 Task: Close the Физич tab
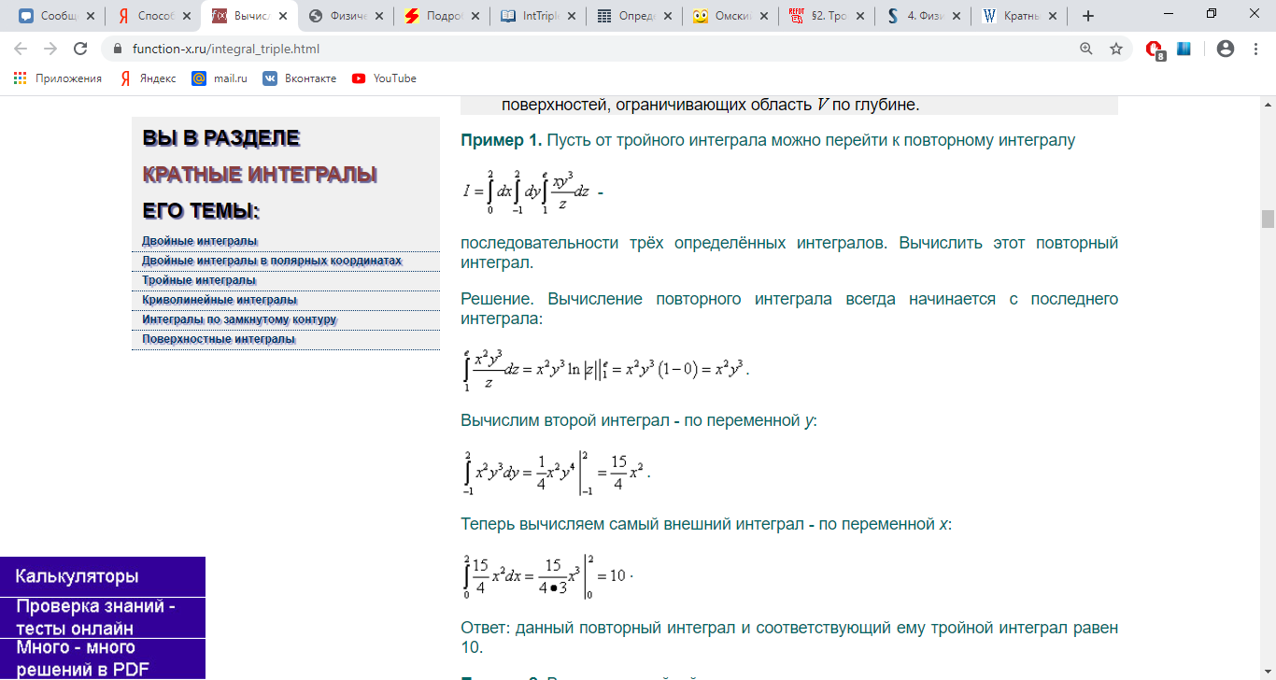(378, 16)
